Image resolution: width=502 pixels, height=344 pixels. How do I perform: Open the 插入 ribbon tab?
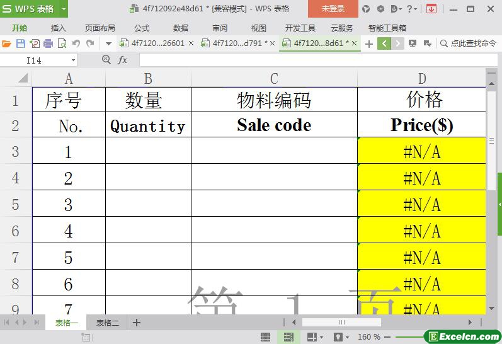[58, 28]
